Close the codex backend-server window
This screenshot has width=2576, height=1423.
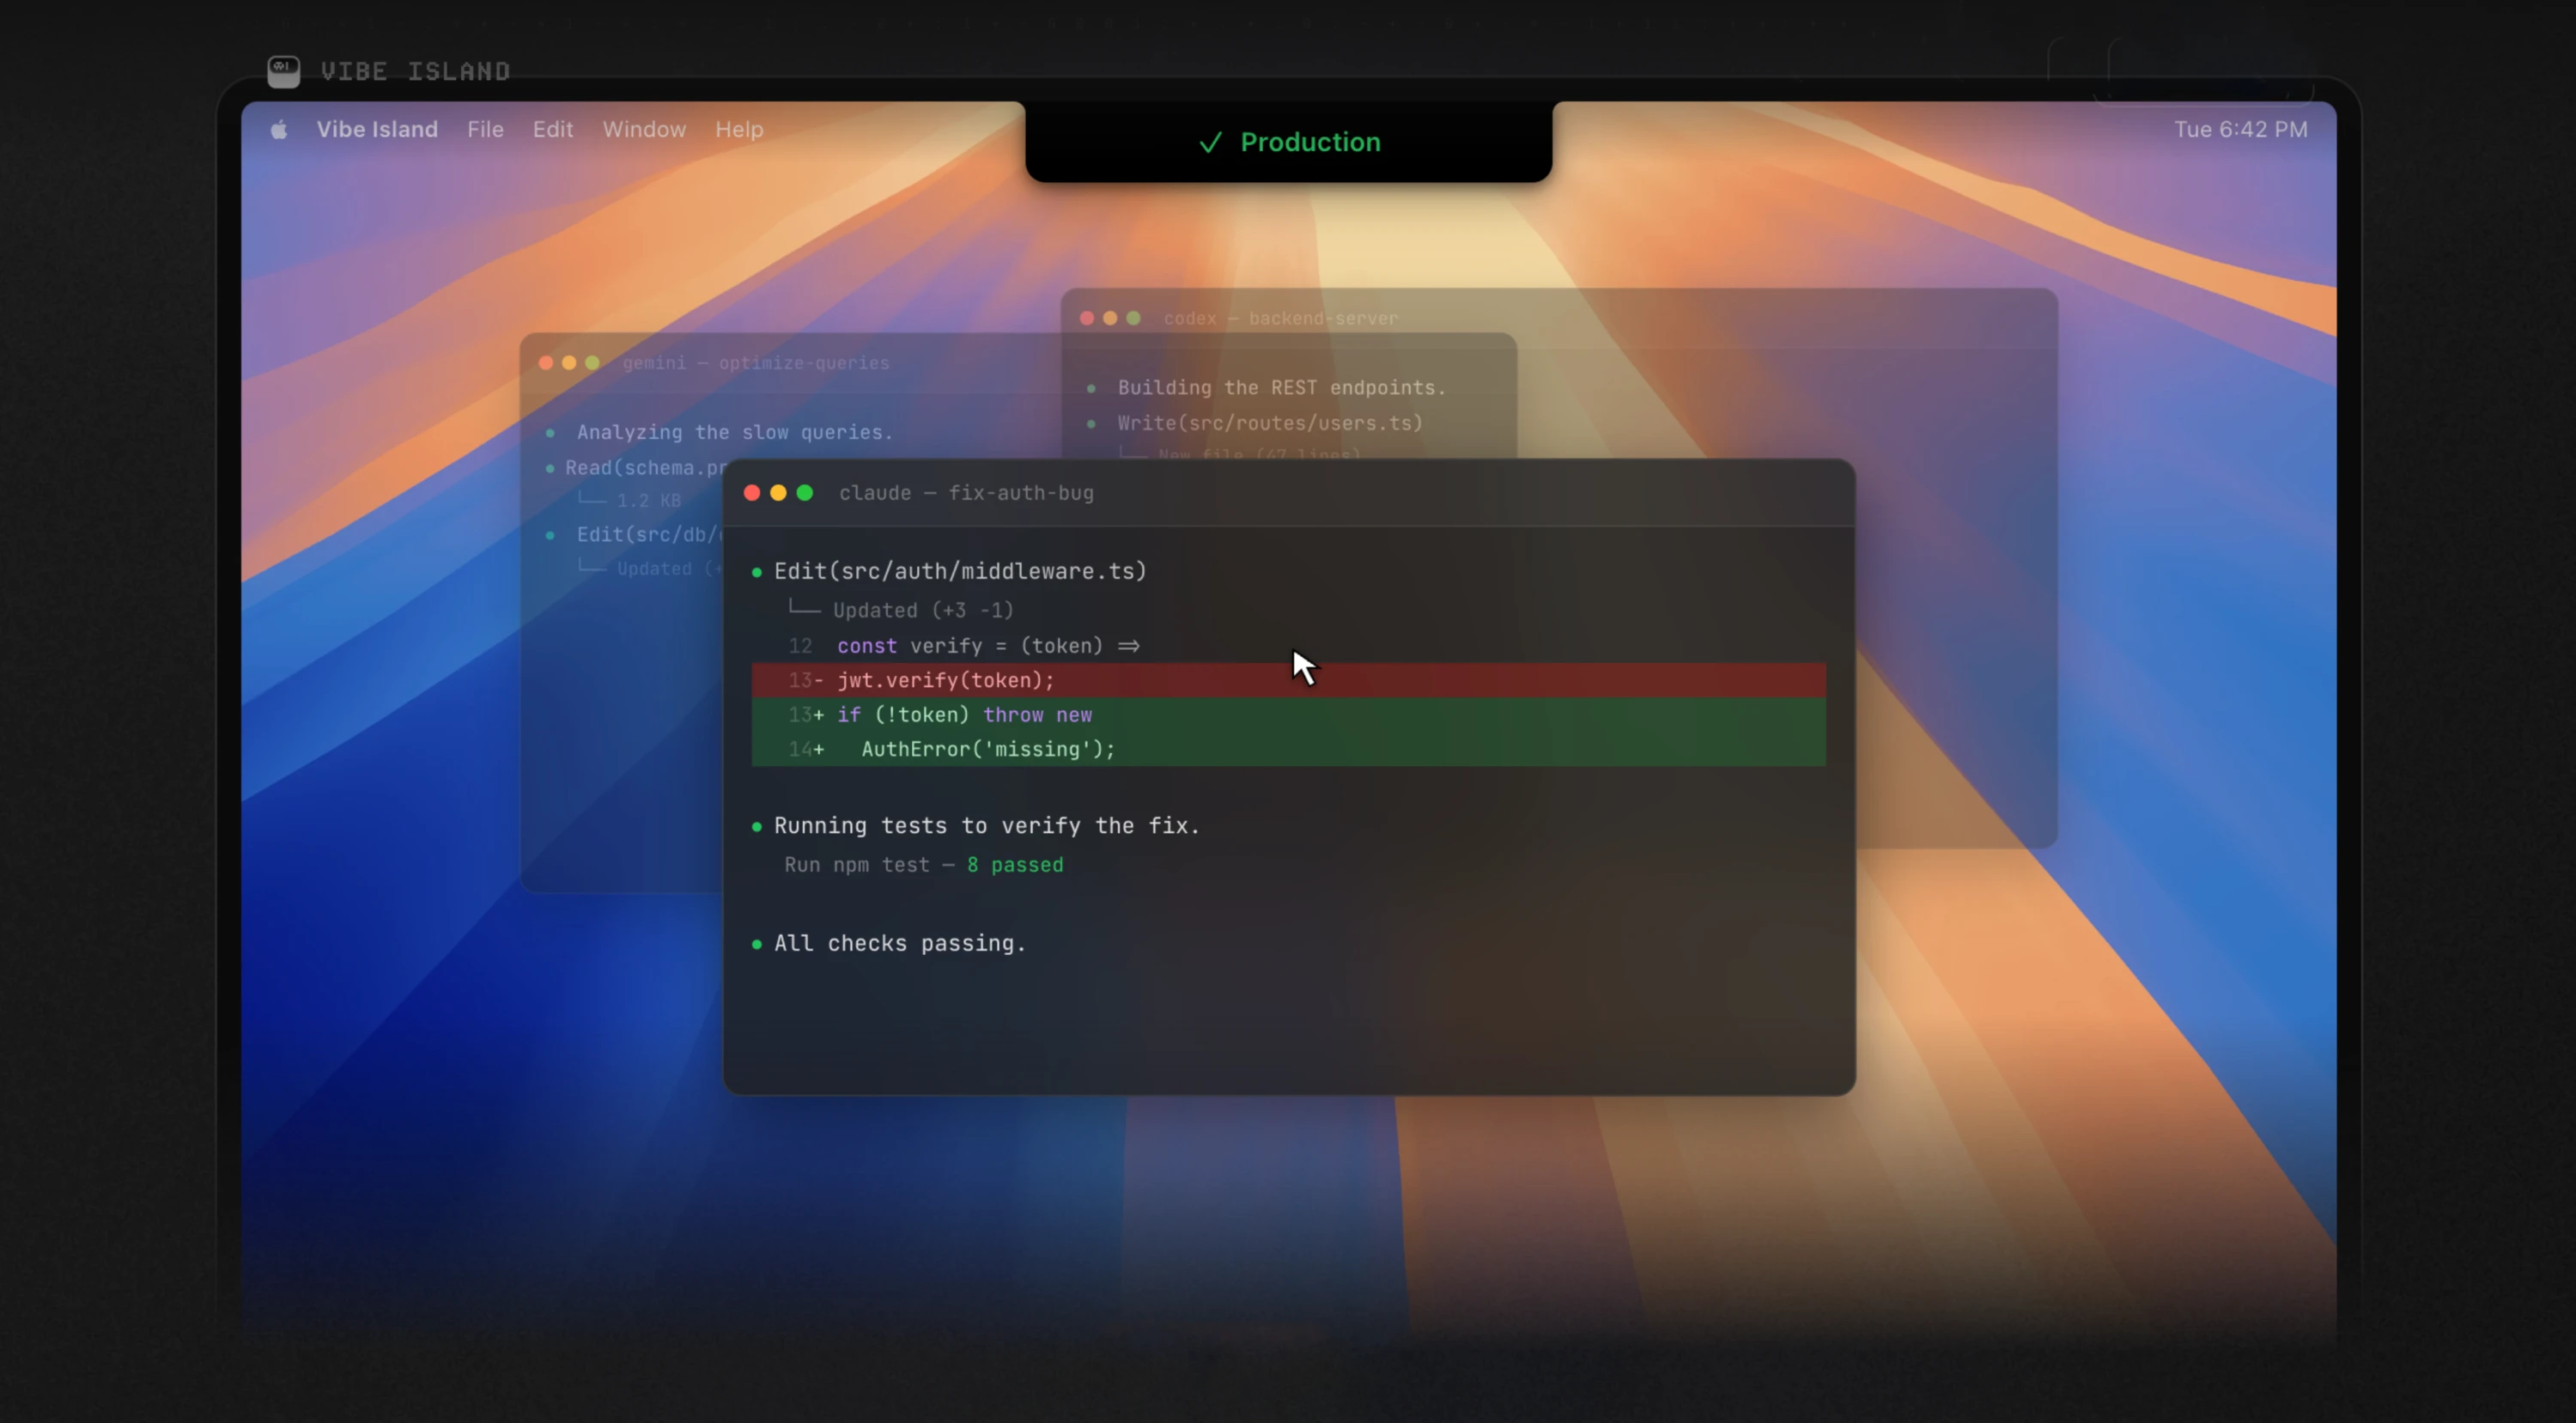pos(1087,318)
